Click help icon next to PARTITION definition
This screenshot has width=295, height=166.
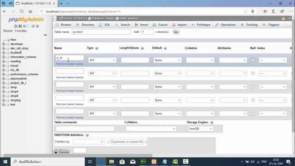pos(87,135)
